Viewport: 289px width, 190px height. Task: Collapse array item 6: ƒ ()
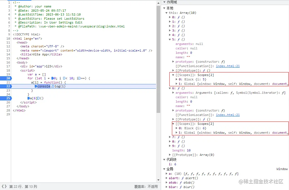pyautogui.click(x=170, y=88)
